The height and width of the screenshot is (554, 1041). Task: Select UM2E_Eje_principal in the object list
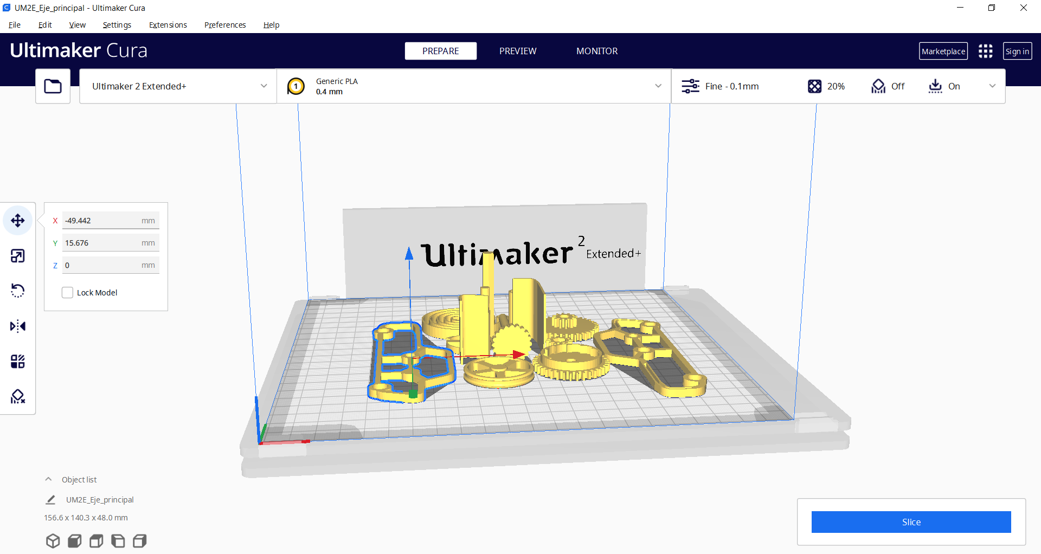(x=100, y=500)
